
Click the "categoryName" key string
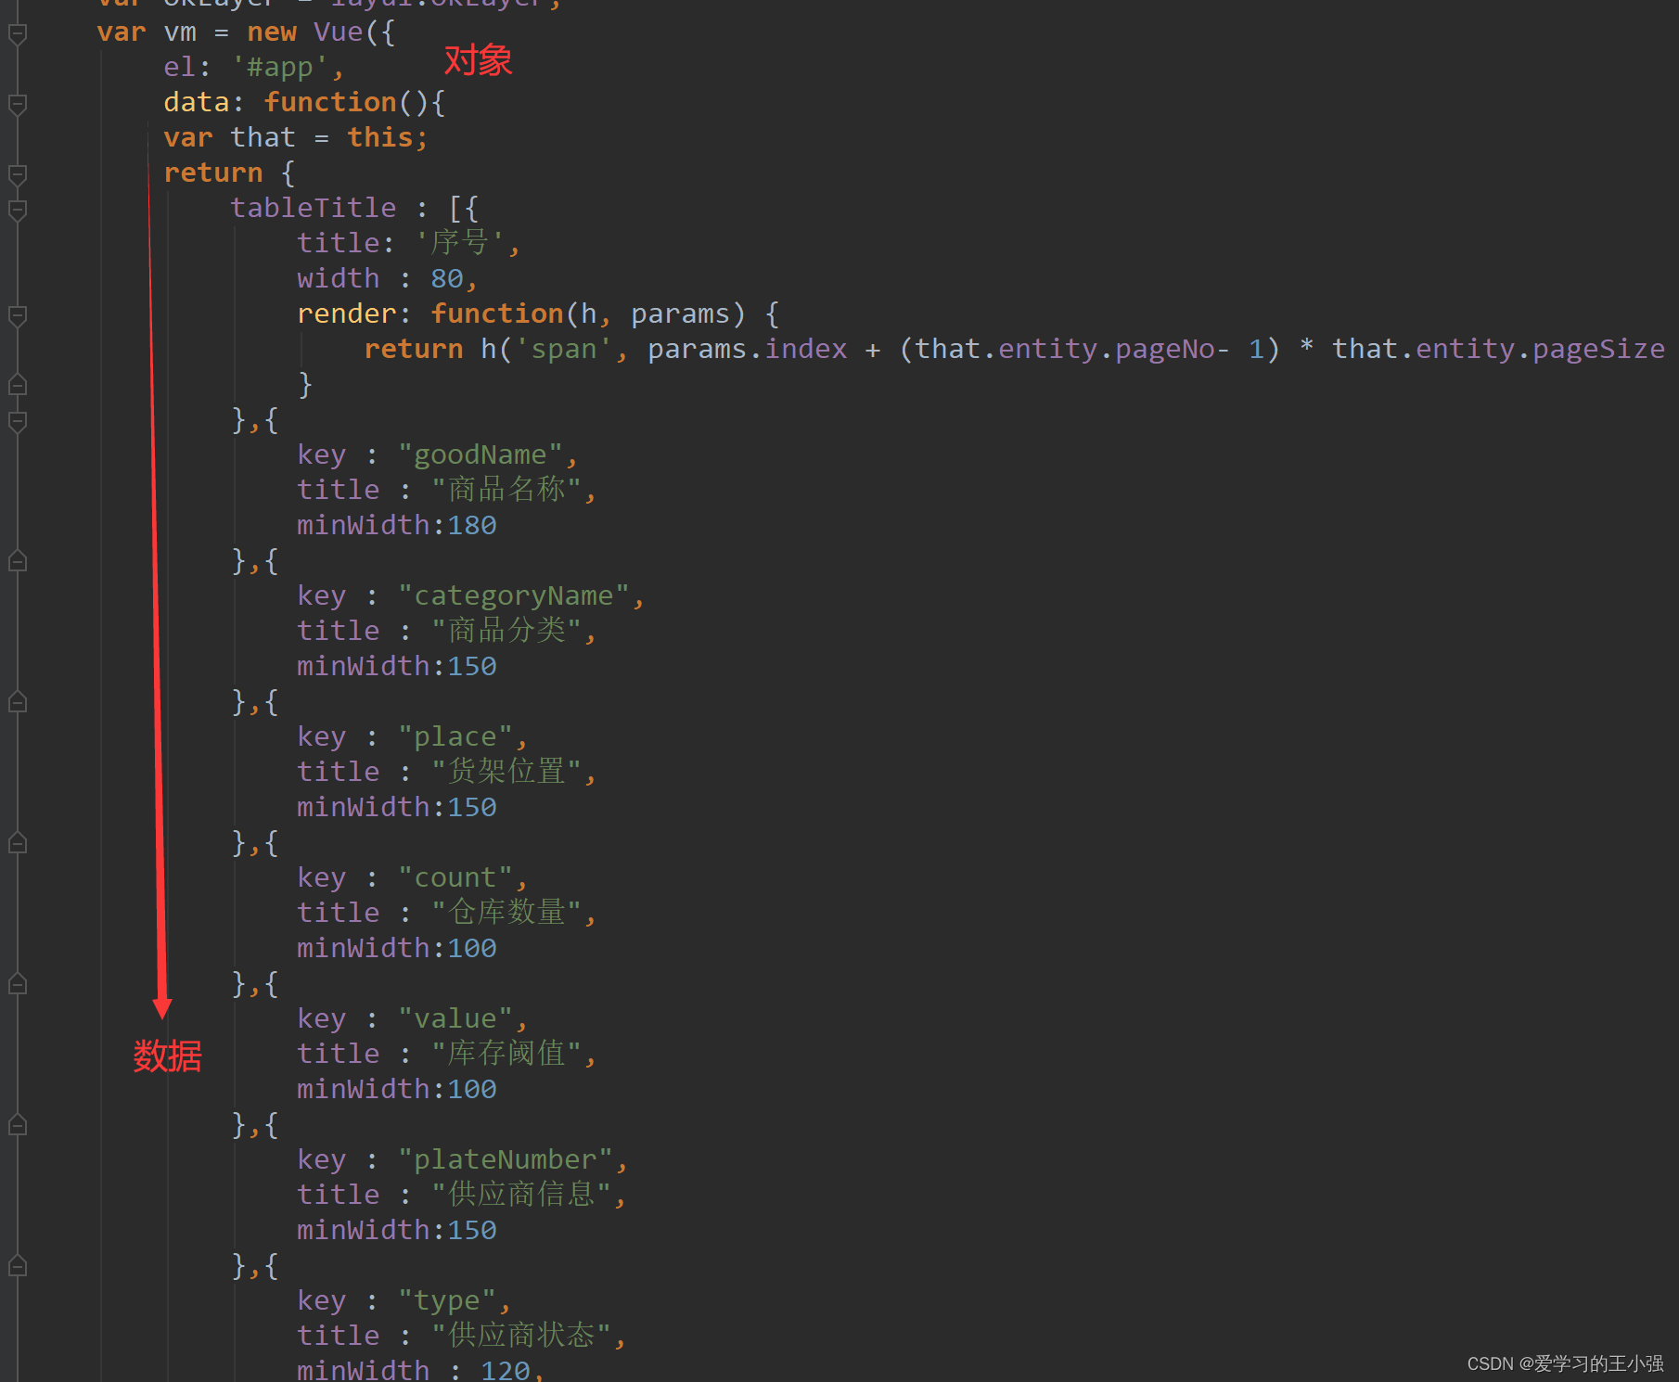514,596
